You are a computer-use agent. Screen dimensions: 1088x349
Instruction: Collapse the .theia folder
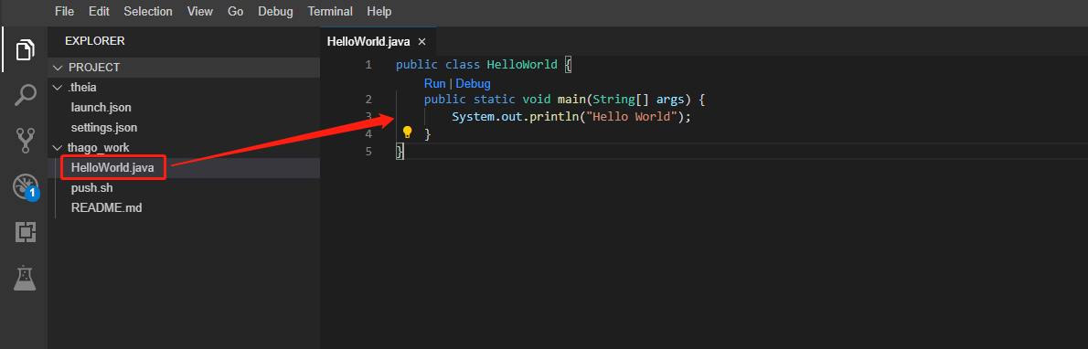(58, 88)
